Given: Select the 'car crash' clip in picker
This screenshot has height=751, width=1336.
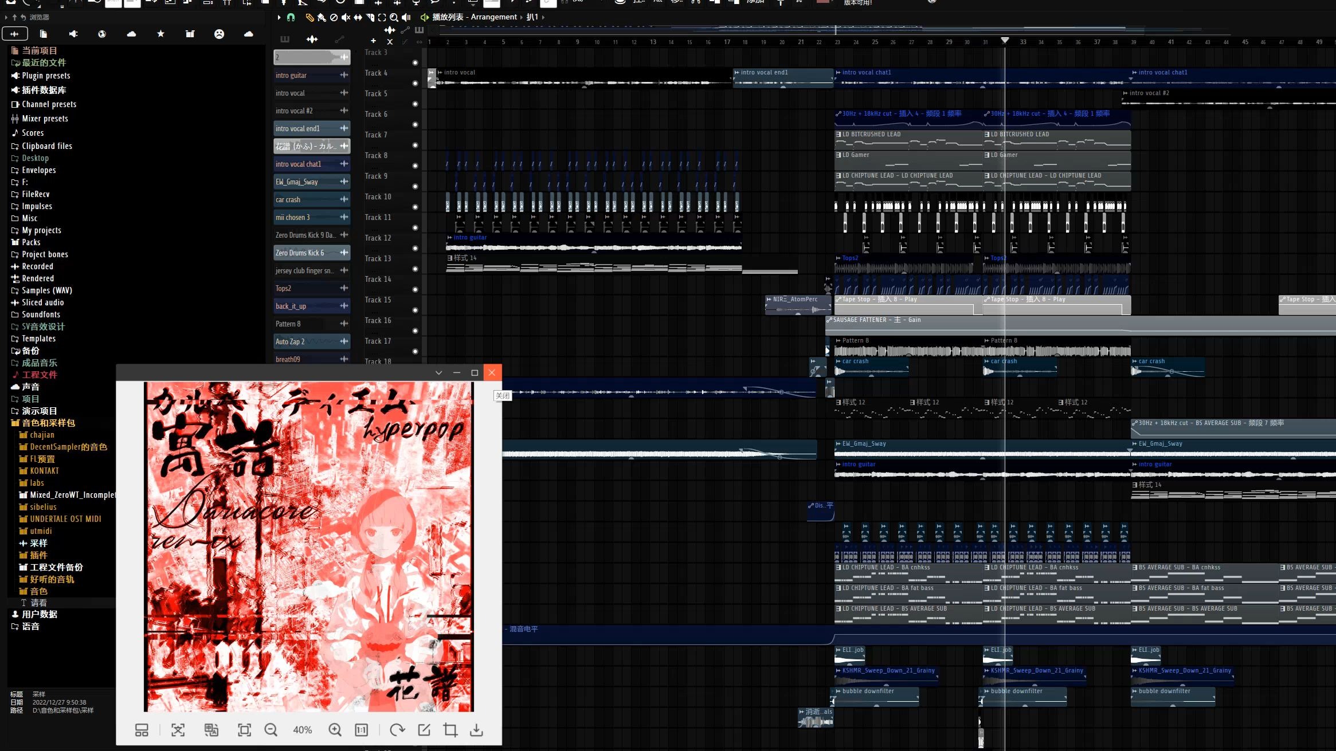Looking at the screenshot, I should click(312, 199).
